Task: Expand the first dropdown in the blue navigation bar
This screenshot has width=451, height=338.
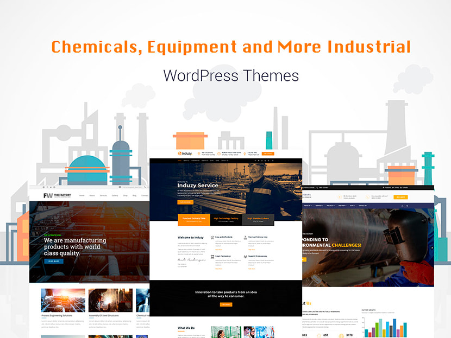Action: 308,206
